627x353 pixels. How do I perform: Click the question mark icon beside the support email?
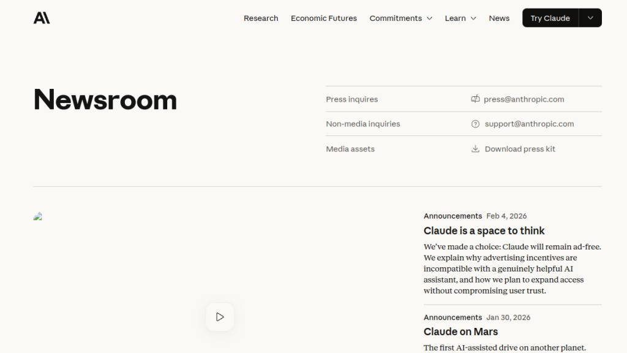(x=475, y=124)
